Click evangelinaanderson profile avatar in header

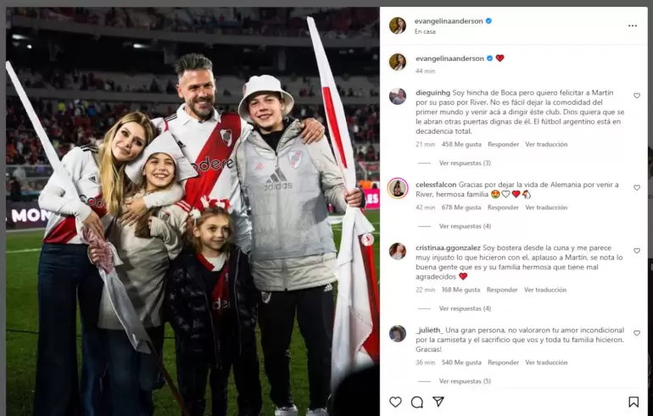pyautogui.click(x=397, y=25)
